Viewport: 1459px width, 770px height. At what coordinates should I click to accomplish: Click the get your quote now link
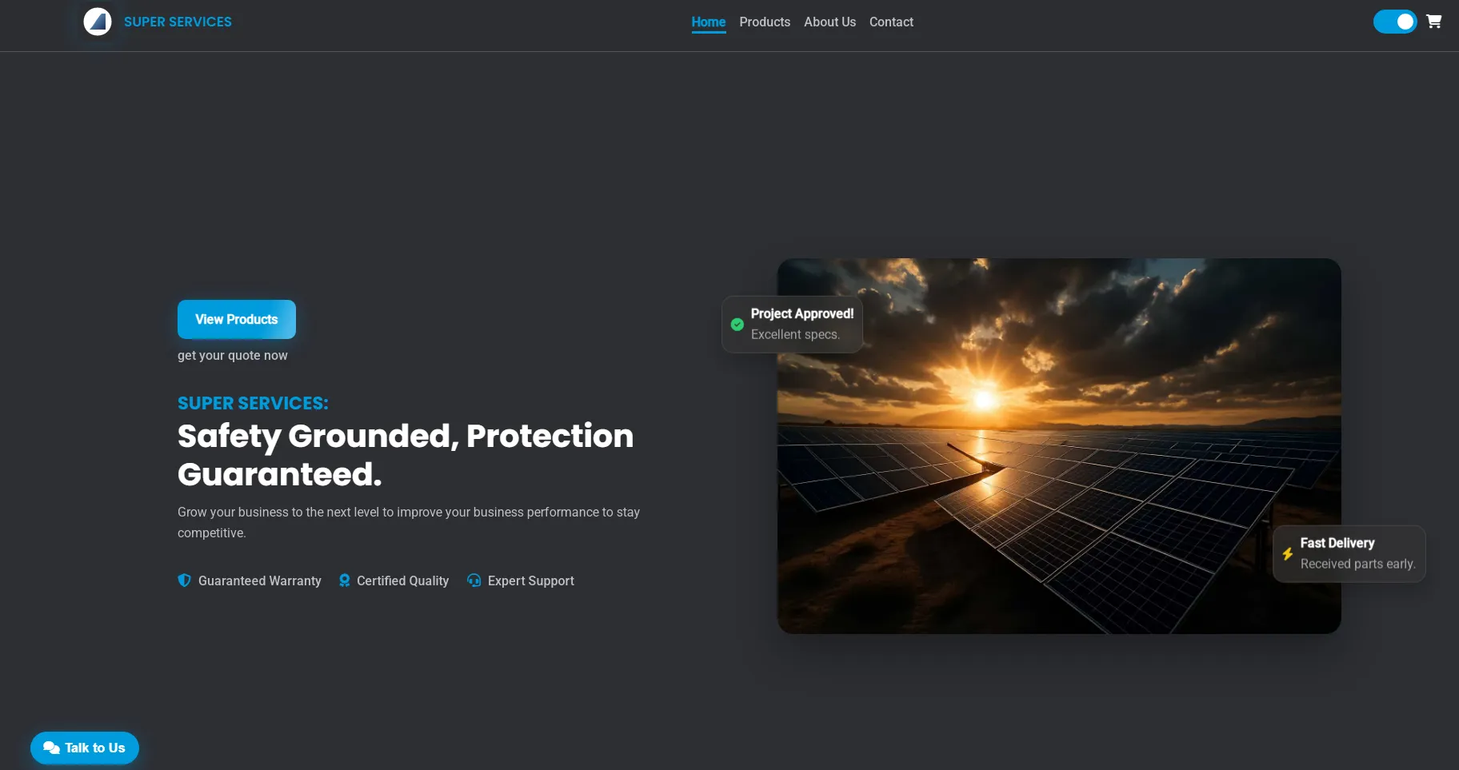[232, 355]
